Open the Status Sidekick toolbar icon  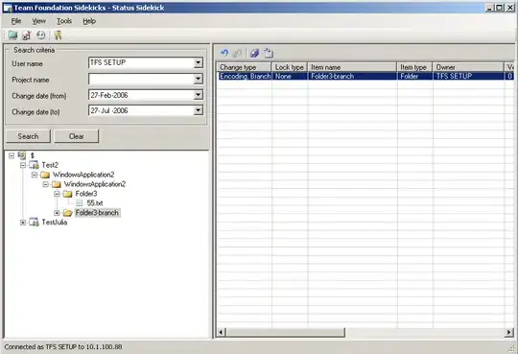tap(27, 35)
